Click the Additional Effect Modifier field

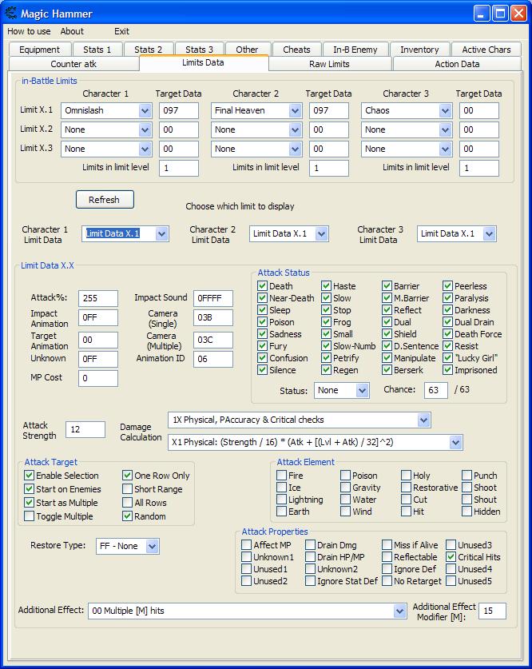pyautogui.click(x=492, y=611)
